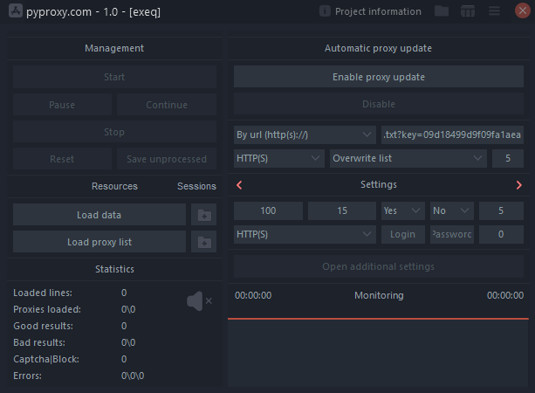
Task: Click the Load proxy list button
Action: (99, 242)
